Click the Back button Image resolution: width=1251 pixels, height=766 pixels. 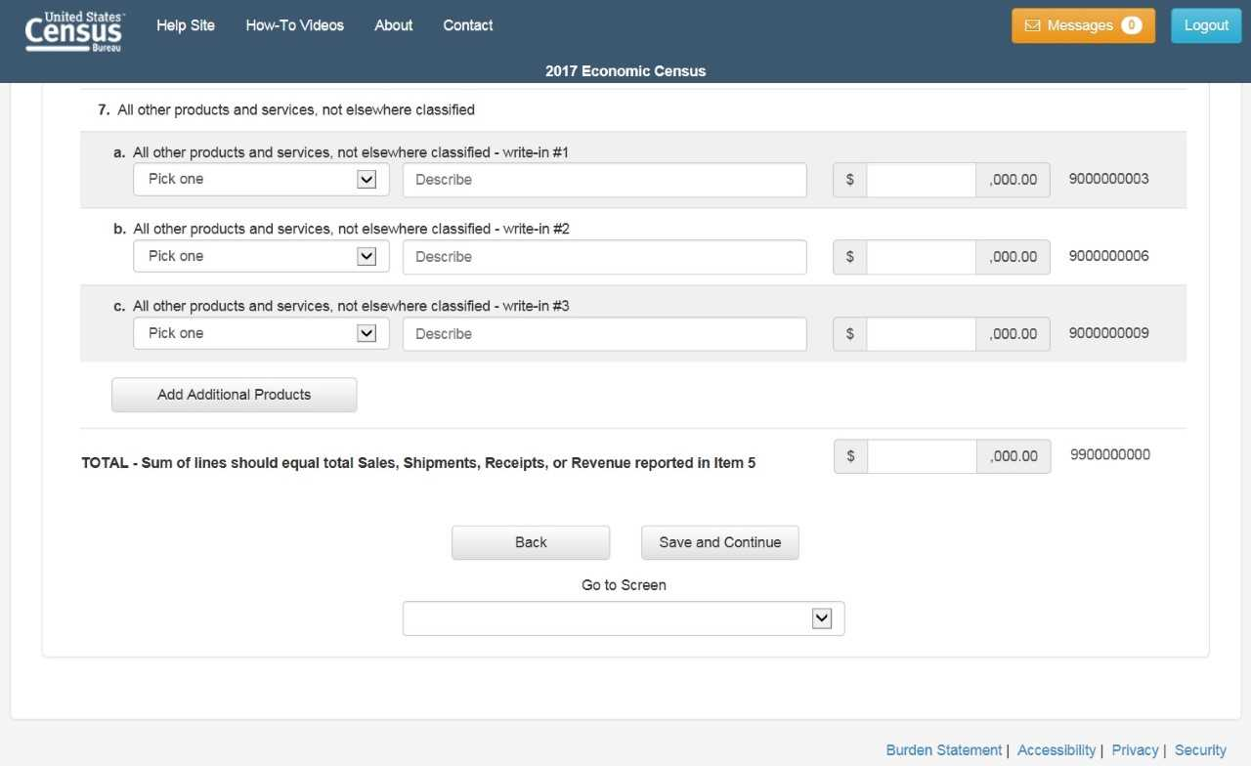[531, 543]
